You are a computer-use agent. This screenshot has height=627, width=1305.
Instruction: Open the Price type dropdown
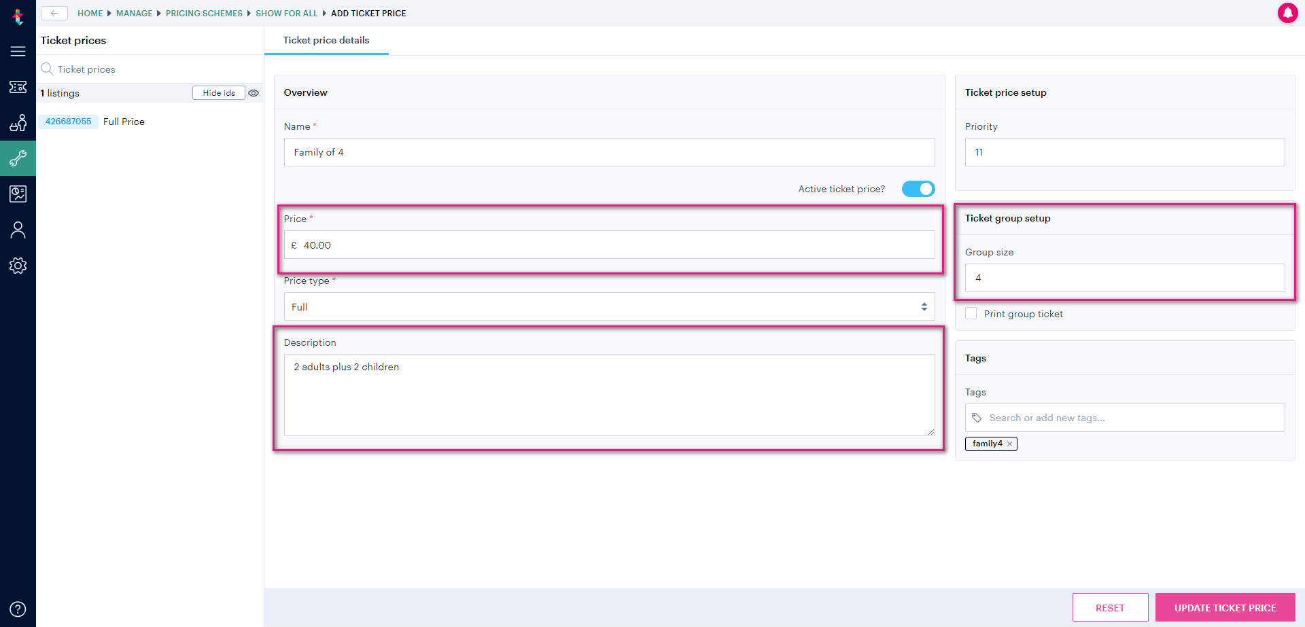[x=609, y=306]
